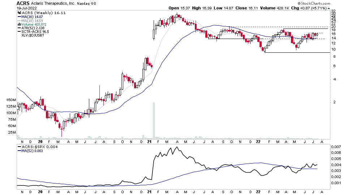The image size is (347, 195).
Task: Click year 21 on the price chart date axis
Action: coord(149,142)
